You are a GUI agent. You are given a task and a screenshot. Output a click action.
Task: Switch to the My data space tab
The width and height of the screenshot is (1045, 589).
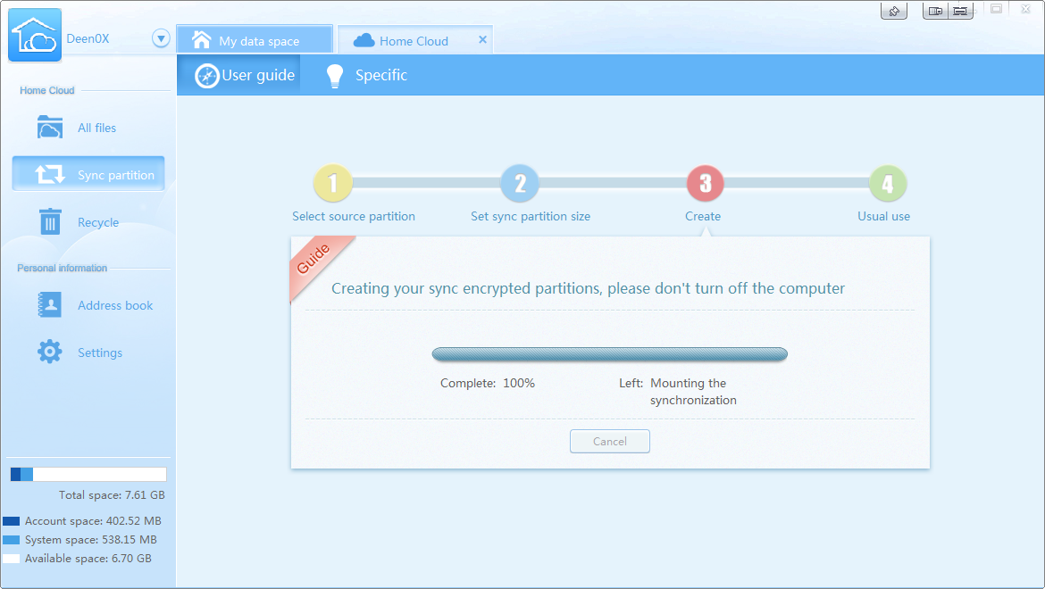[x=255, y=40]
